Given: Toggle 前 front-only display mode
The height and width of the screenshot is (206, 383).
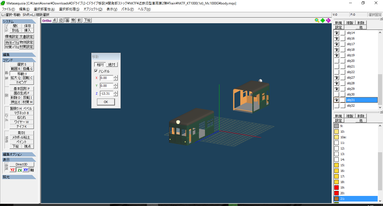Looking at the screenshot, I should (x=79, y=20).
